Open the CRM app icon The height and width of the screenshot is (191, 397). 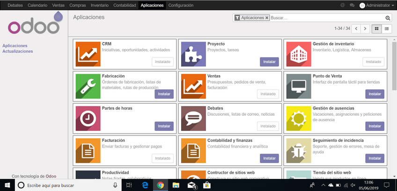(x=88, y=54)
